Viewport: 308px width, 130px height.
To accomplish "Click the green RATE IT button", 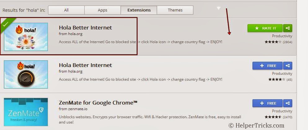I will point(265,28).
